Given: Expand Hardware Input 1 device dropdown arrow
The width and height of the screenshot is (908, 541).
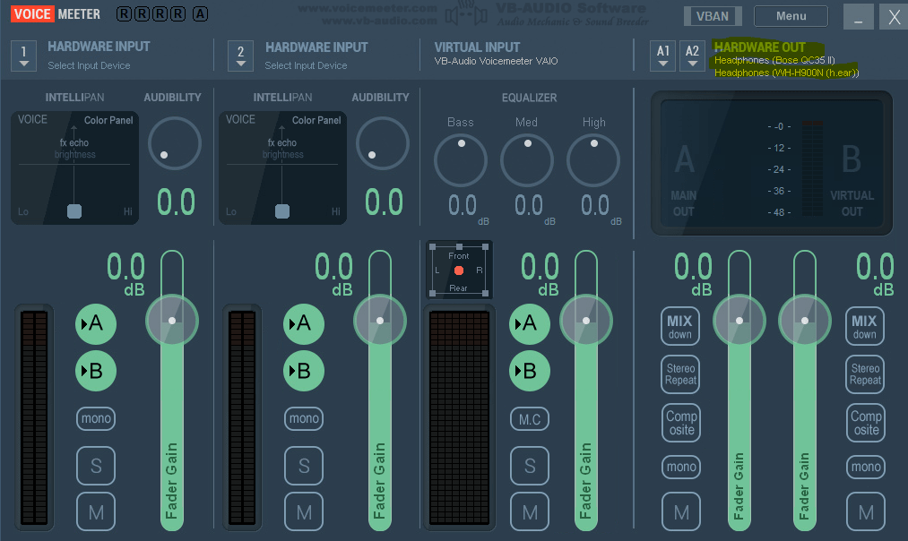Looking at the screenshot, I should click(x=23, y=56).
